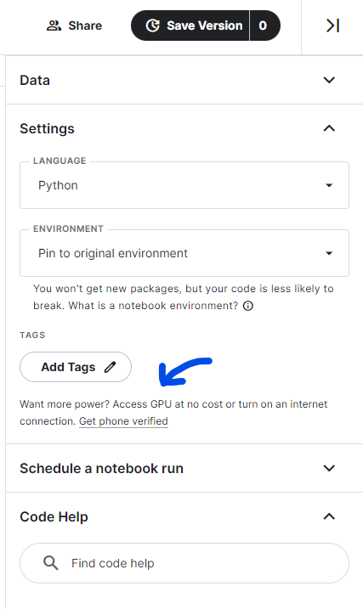Collapse the Settings section chevron

click(329, 128)
